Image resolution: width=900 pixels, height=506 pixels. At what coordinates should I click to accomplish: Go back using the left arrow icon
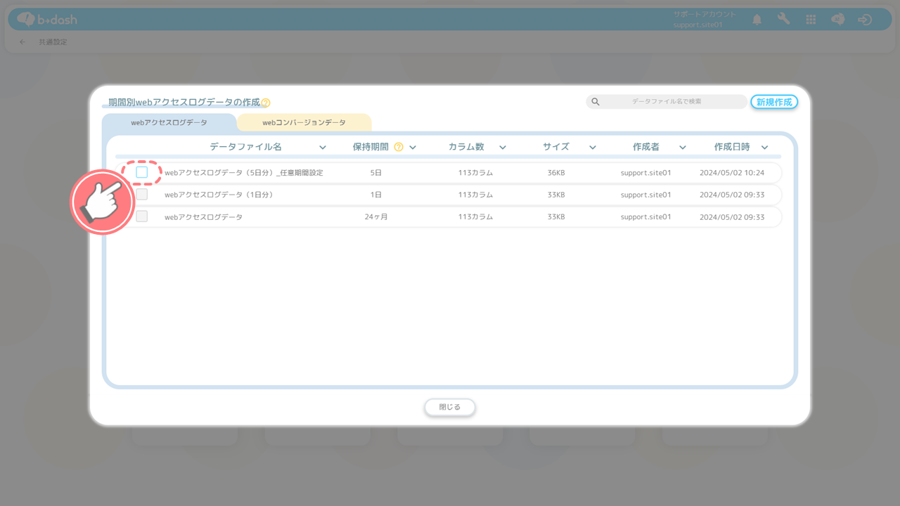[22, 42]
